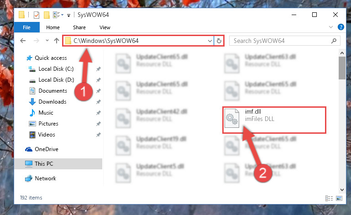Open the File menu tab
This screenshot has height=215, width=351.
pyautogui.click(x=26, y=27)
